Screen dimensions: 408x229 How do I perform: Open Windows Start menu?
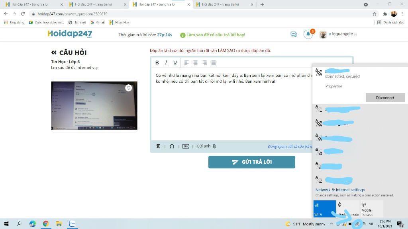pyautogui.click(x=6, y=223)
